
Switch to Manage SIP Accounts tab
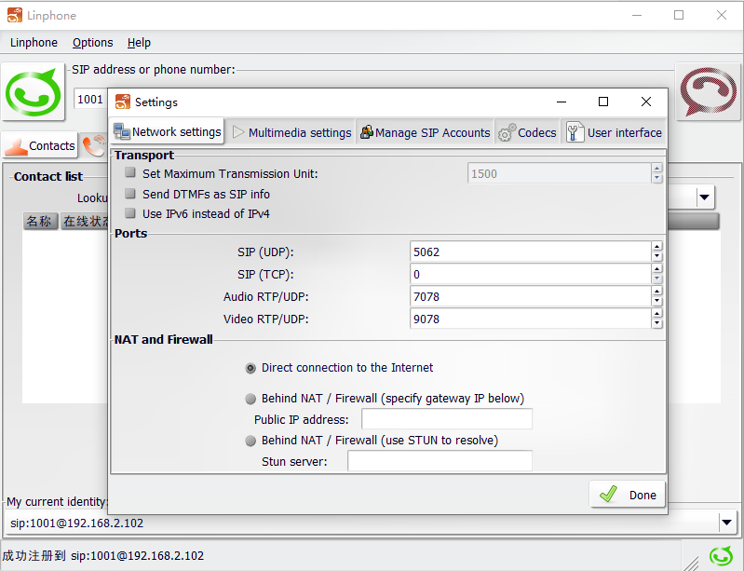coord(426,132)
